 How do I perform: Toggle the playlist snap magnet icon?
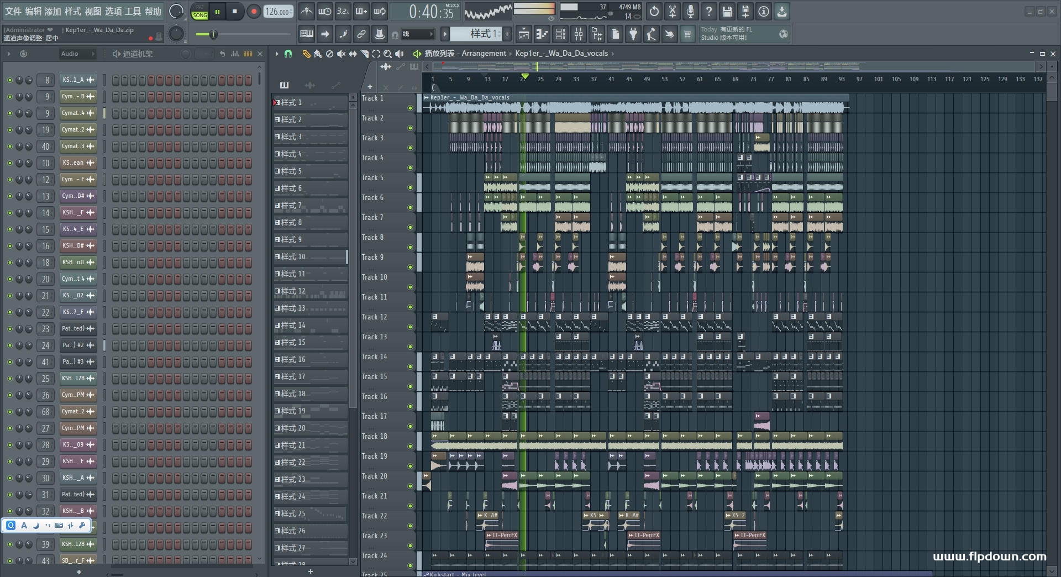pos(288,54)
